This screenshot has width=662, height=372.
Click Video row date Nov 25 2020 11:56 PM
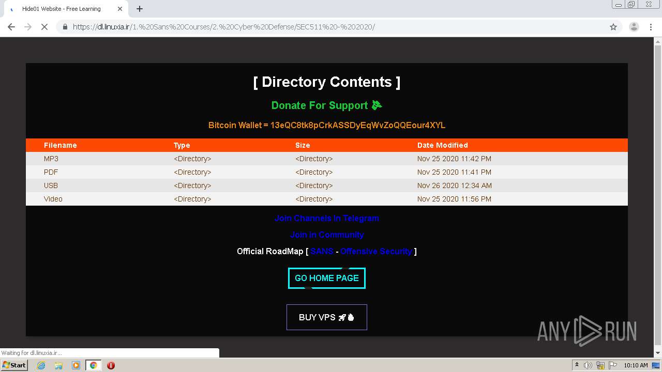coord(454,199)
